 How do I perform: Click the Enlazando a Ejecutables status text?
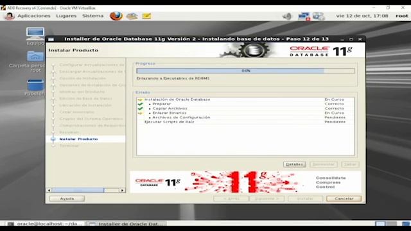coord(173,78)
